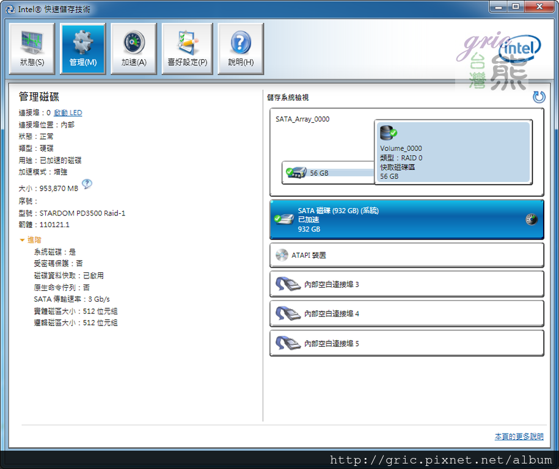This screenshot has width=559, height=469.
Task: Click the help bubble beside disk size
Action: click(87, 184)
